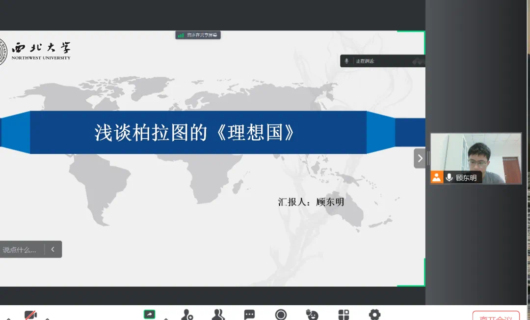Open the apps grid icon
The width and height of the screenshot is (530, 320).
click(344, 315)
